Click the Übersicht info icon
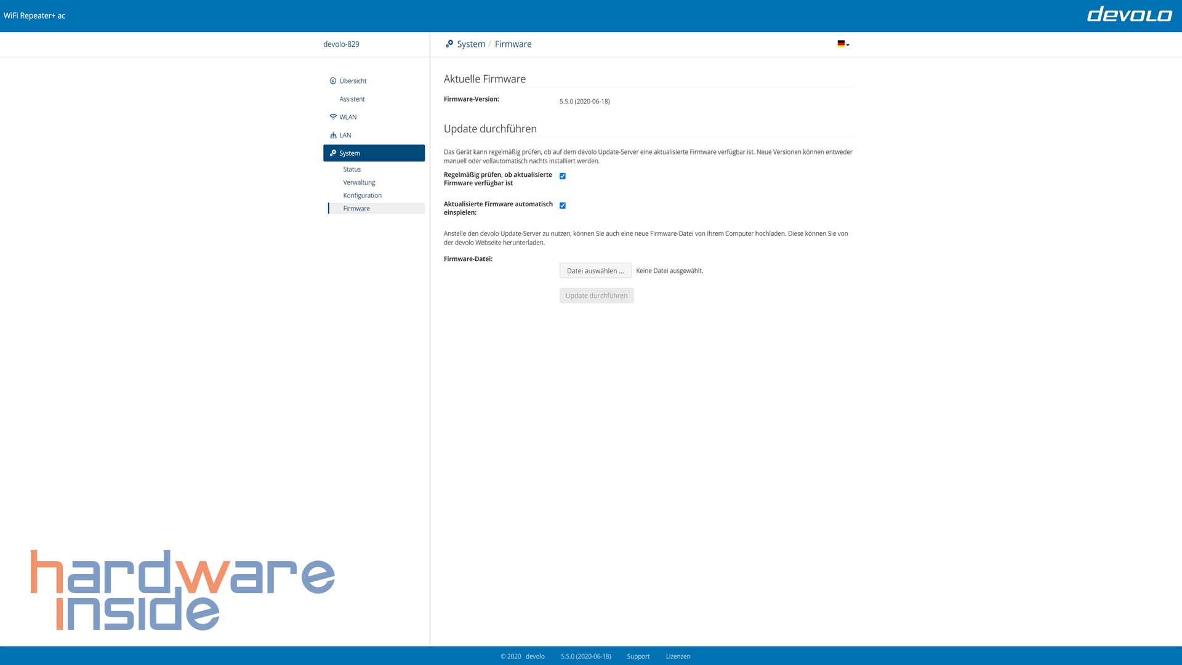1182x665 pixels. click(333, 81)
